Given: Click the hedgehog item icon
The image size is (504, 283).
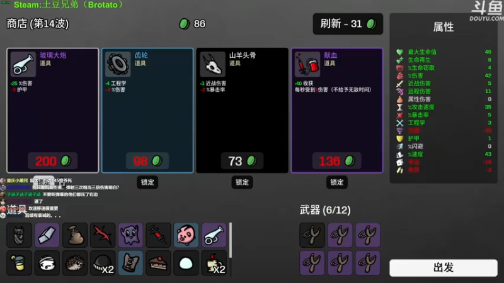Looking at the screenshot, I should (74, 263).
